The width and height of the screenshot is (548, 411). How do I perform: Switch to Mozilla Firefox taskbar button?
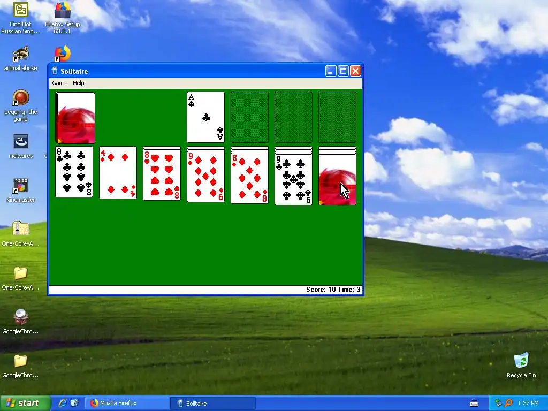[x=127, y=404]
